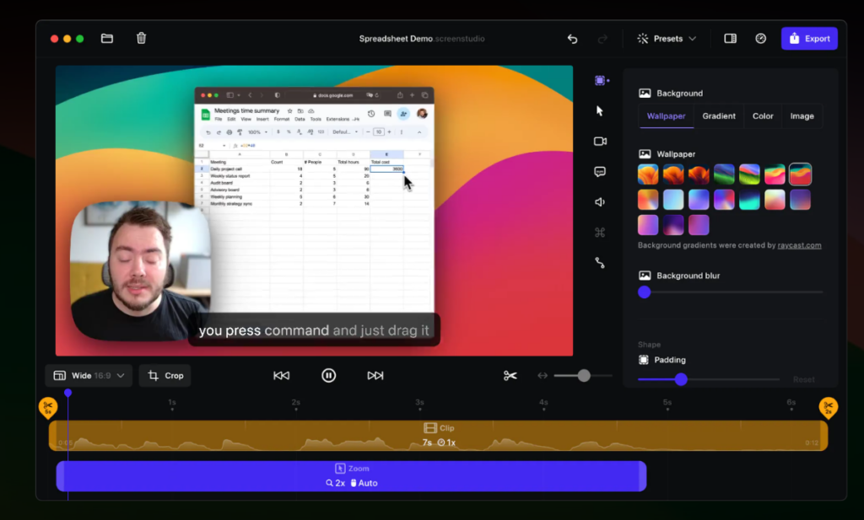This screenshot has height=520, width=864.
Task: Open the Presets dropdown
Action: (667, 38)
